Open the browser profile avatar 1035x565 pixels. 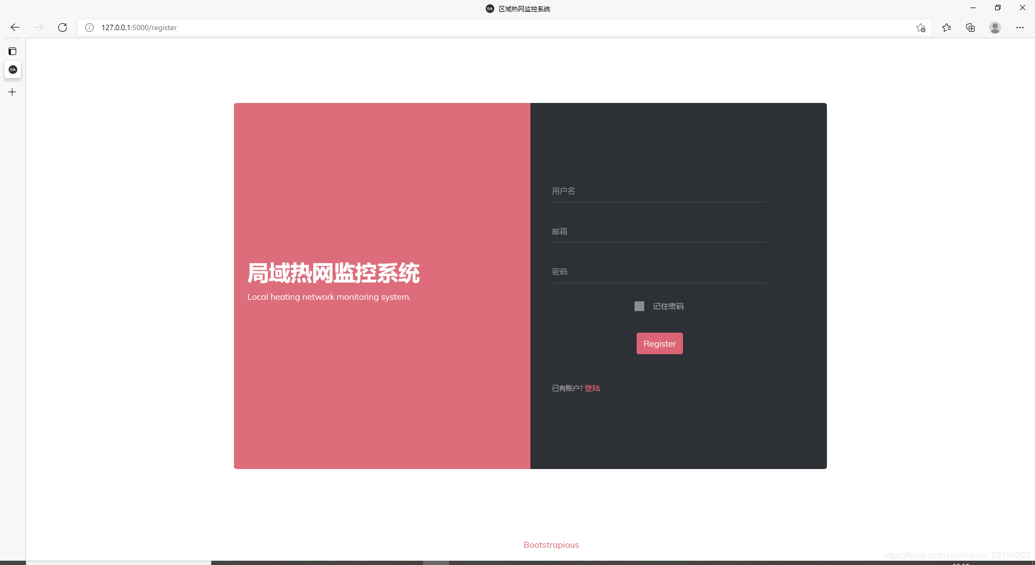pyautogui.click(x=995, y=27)
